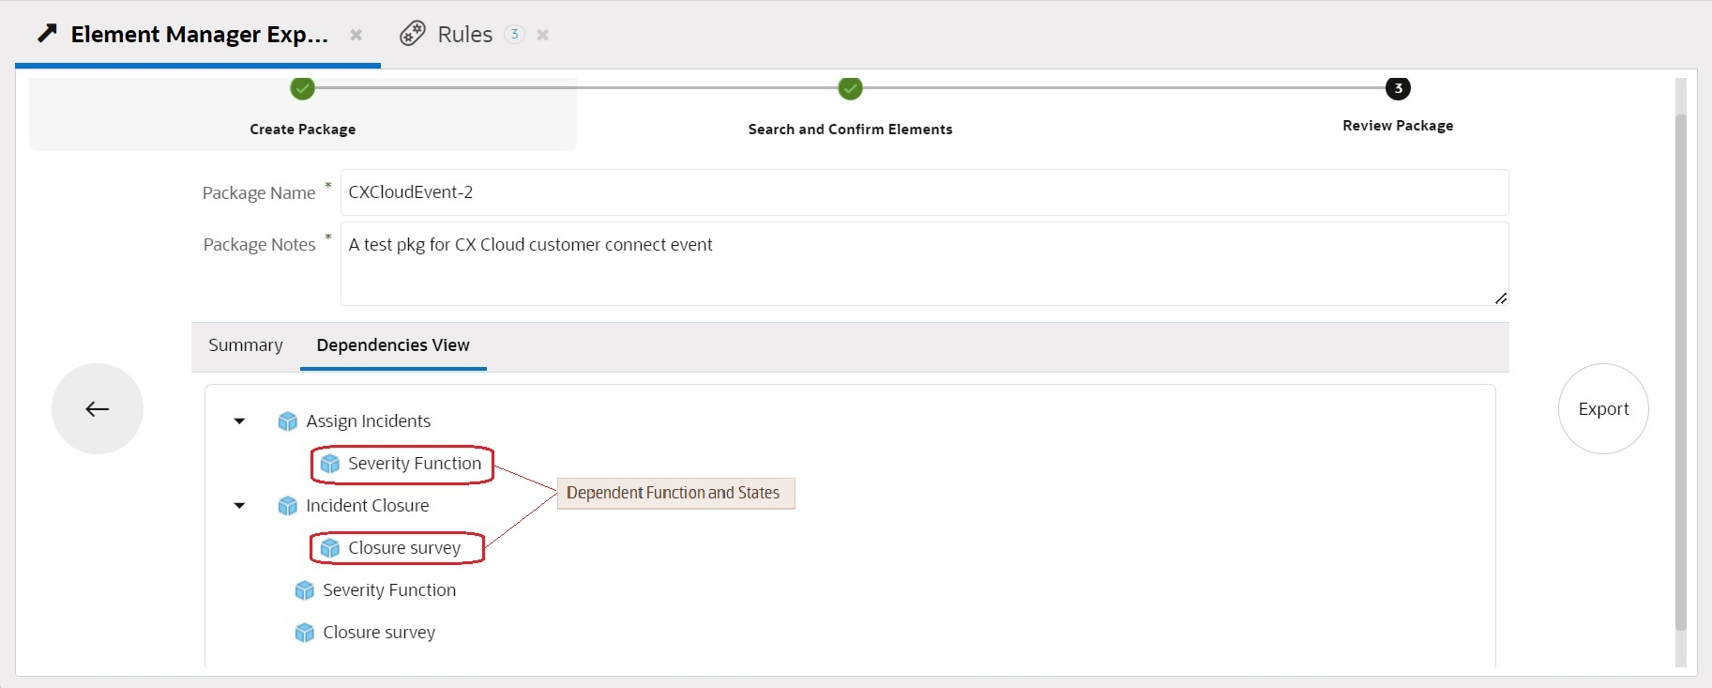Viewport: 1712px width, 688px height.
Task: Click the back arrow round button
Action: [98, 408]
